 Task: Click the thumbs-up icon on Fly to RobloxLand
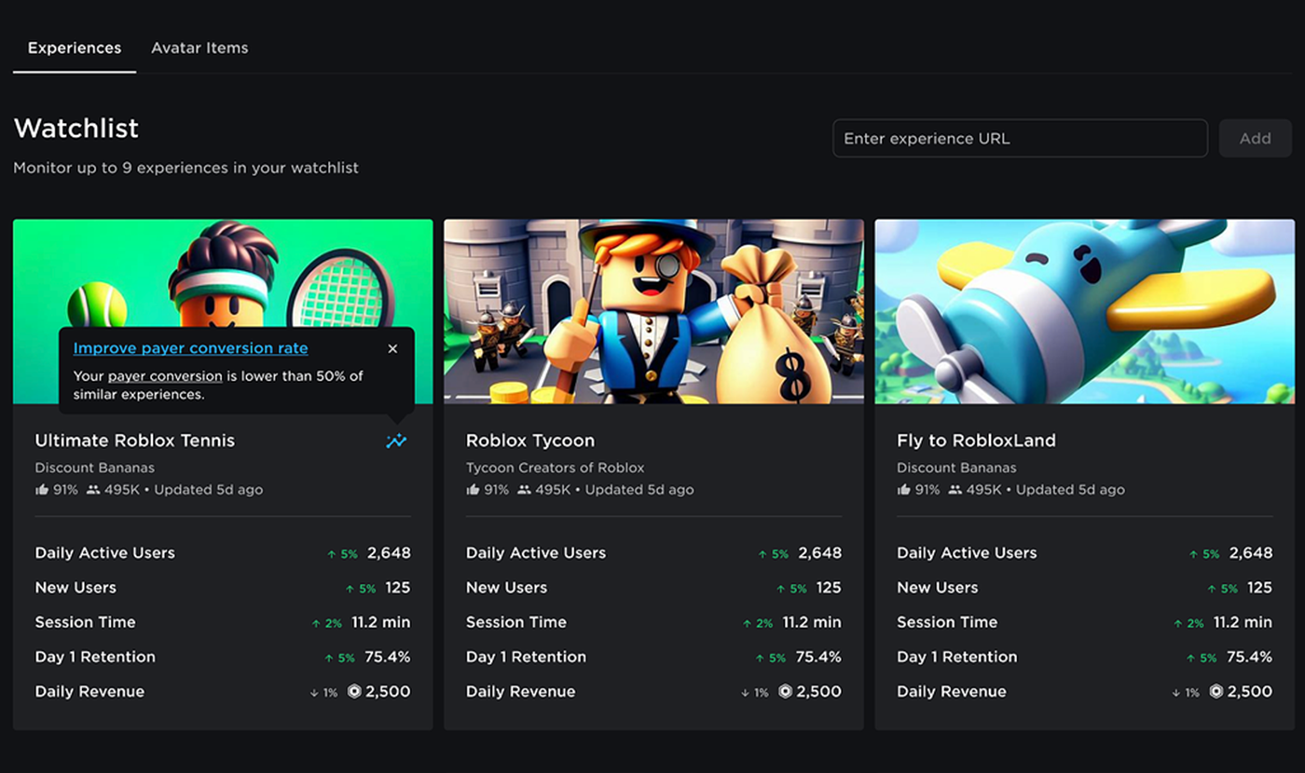(x=903, y=489)
